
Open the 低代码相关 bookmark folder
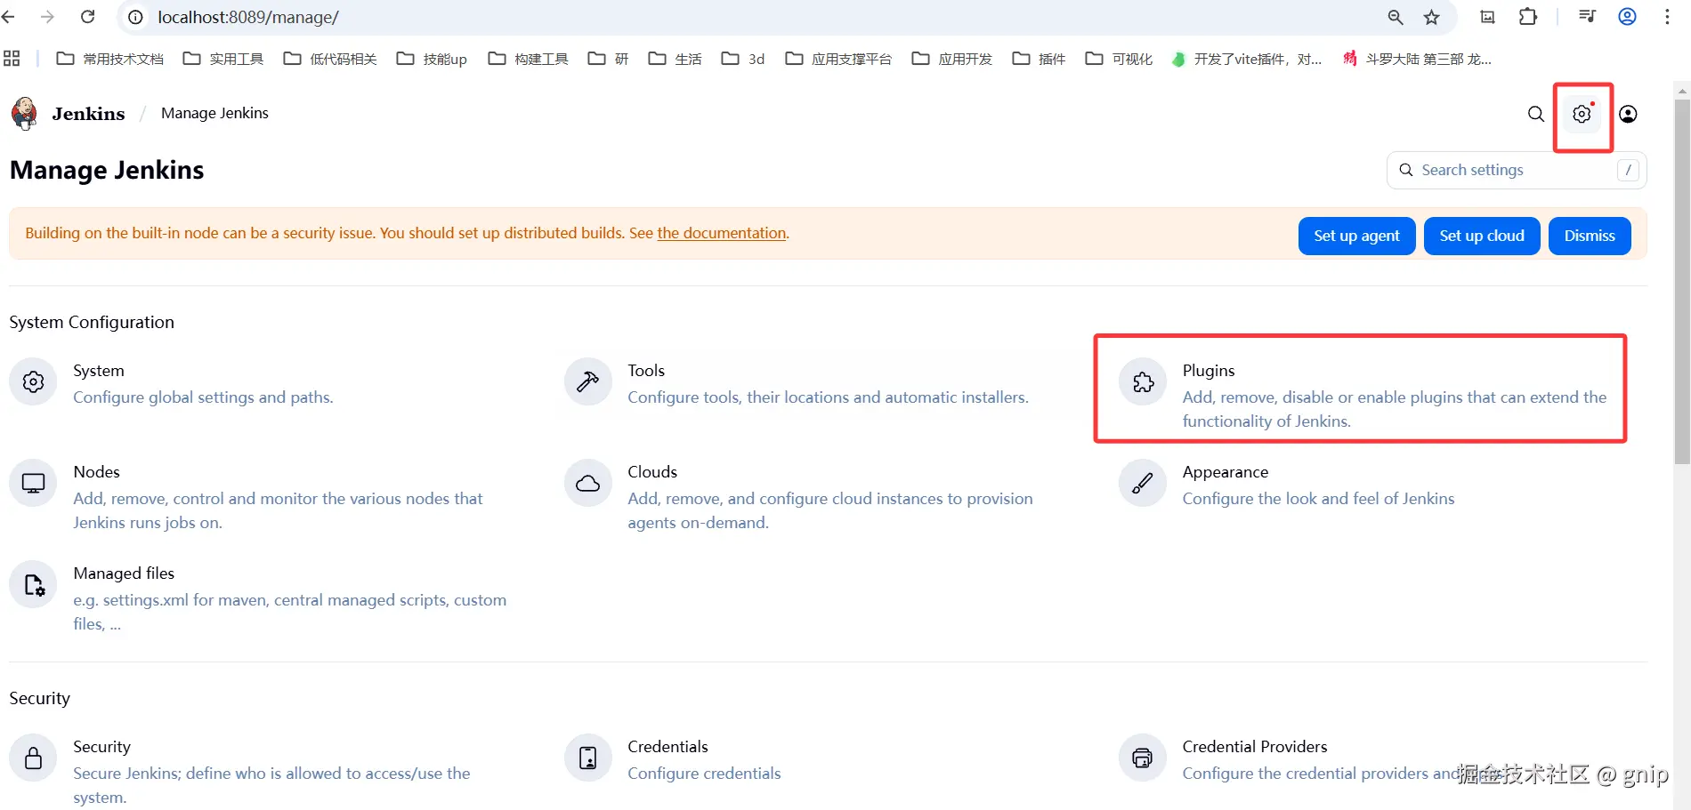pyautogui.click(x=329, y=59)
